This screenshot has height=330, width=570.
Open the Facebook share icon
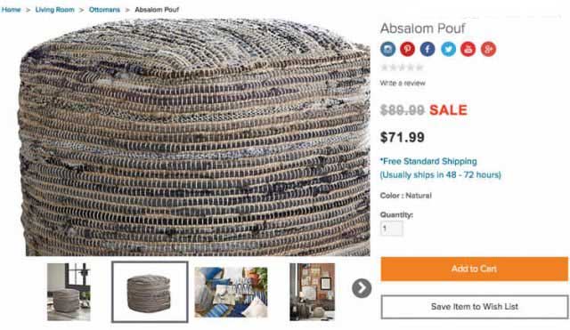point(427,49)
